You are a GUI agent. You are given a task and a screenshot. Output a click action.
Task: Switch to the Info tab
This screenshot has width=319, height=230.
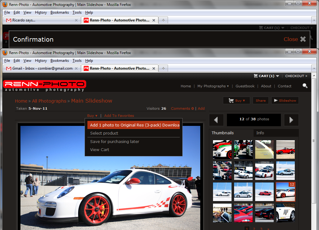point(260,133)
